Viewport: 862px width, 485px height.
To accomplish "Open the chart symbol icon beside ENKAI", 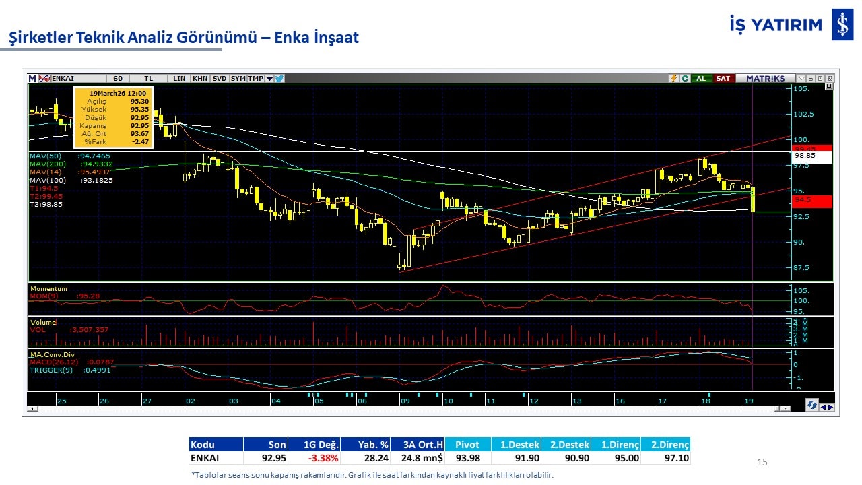I will (44, 78).
